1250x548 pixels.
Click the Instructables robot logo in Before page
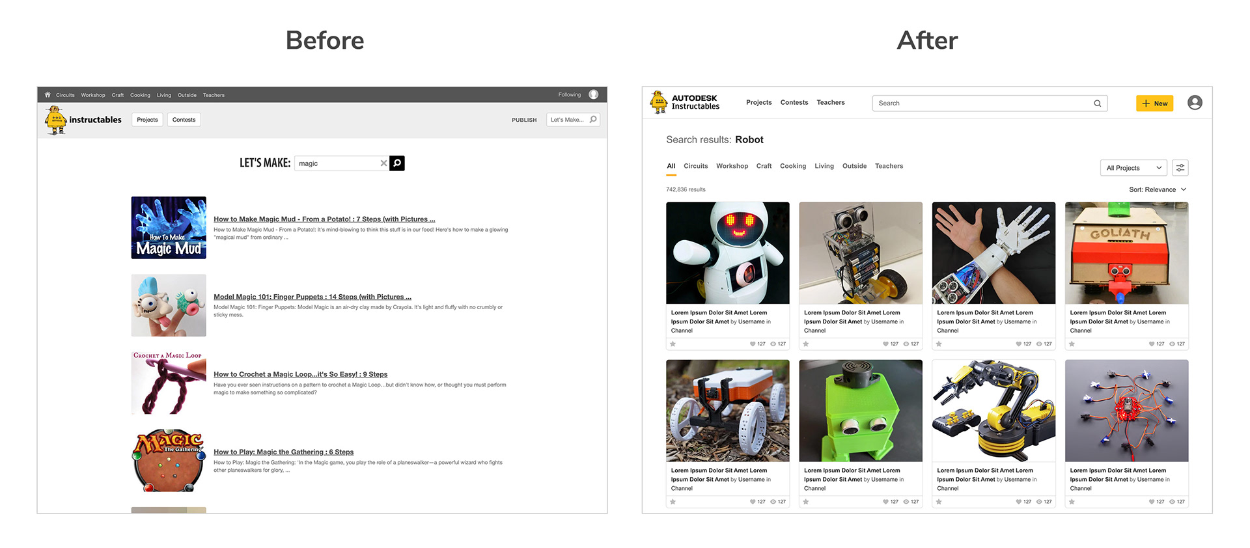click(56, 120)
